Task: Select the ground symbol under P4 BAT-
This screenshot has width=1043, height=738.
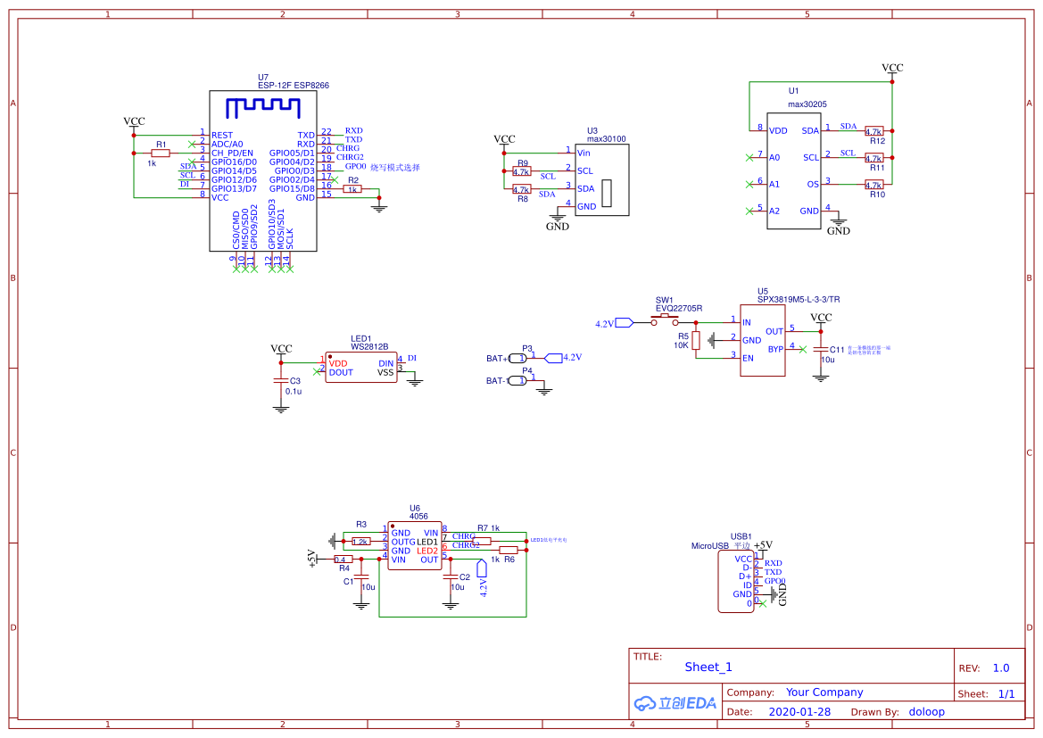Action: click(544, 391)
